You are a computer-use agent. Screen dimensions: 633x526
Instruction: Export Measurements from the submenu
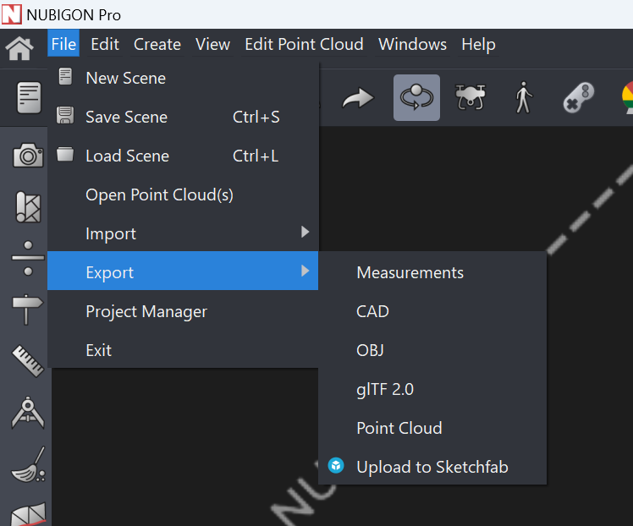pos(432,272)
